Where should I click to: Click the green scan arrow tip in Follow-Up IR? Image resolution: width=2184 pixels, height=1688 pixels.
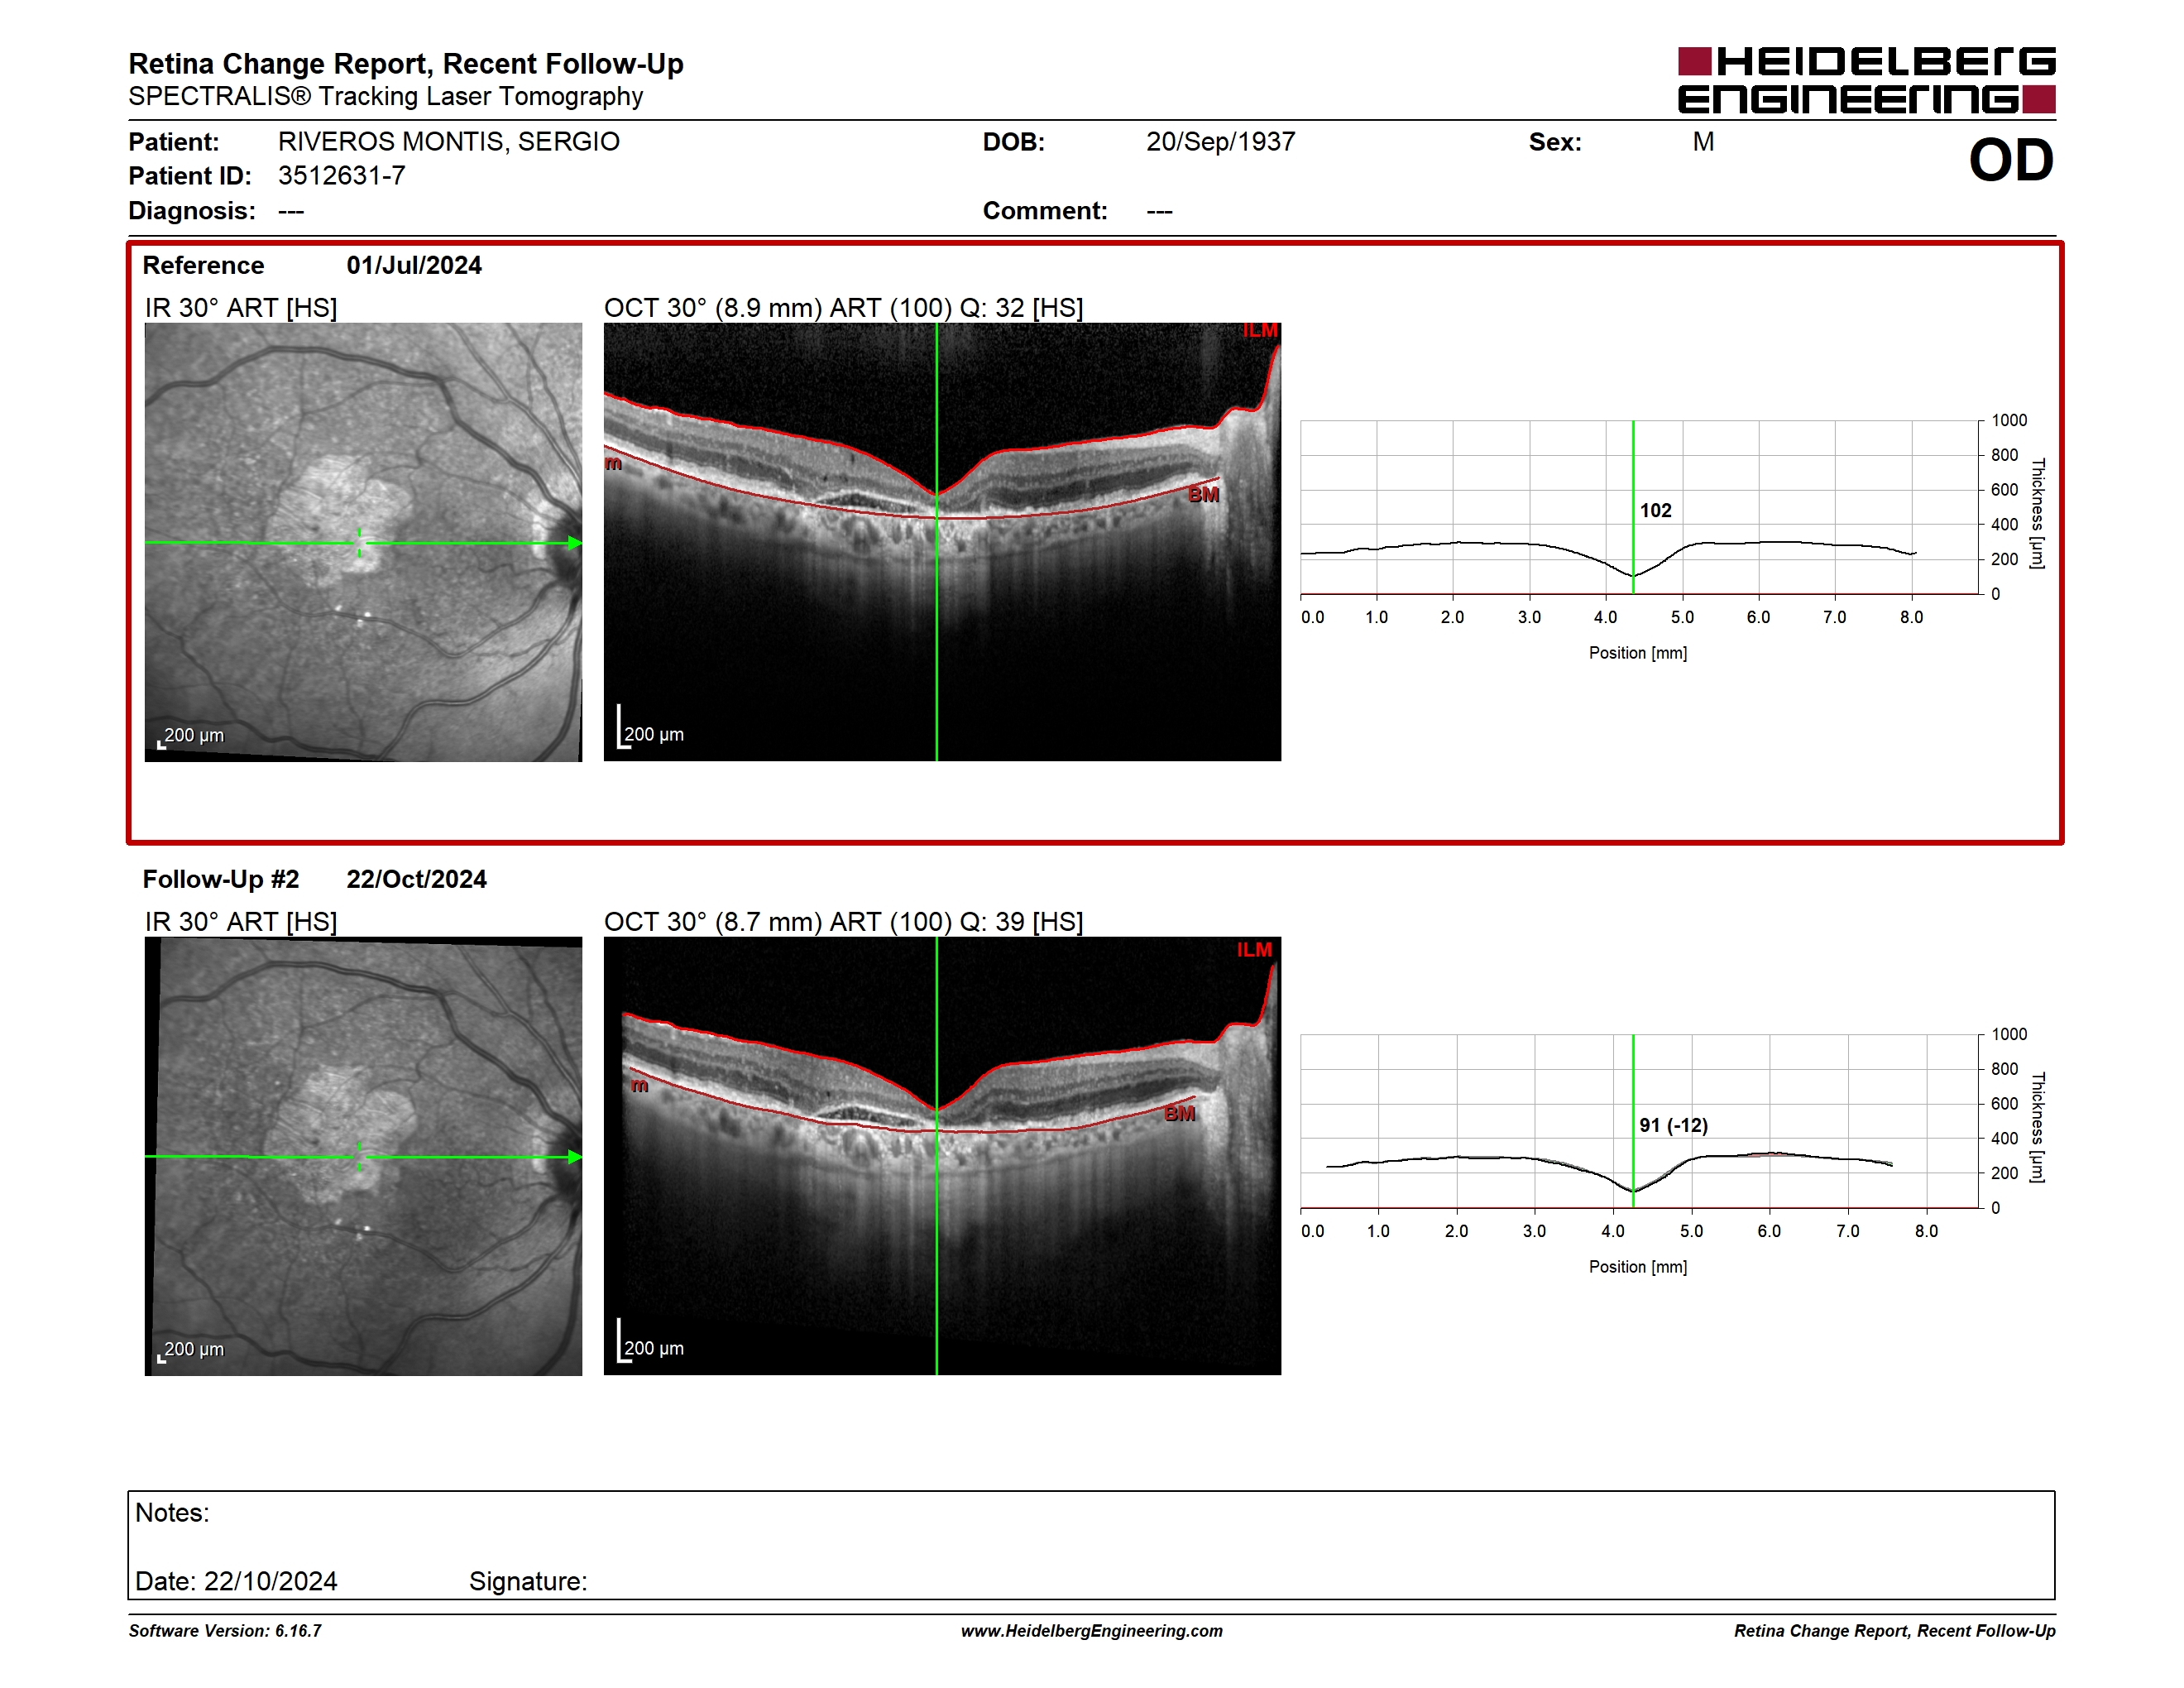575,1157
